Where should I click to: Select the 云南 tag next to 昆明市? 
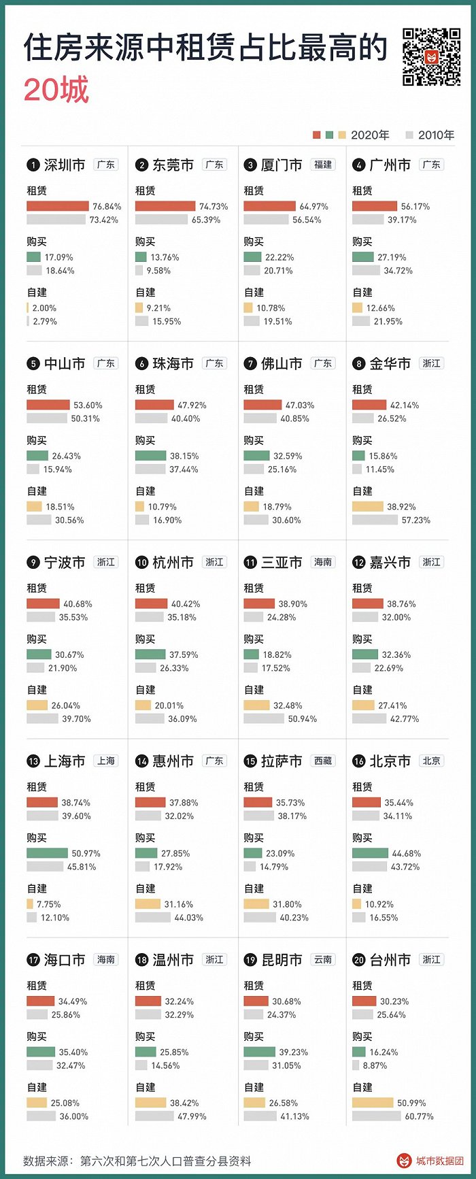(x=323, y=959)
